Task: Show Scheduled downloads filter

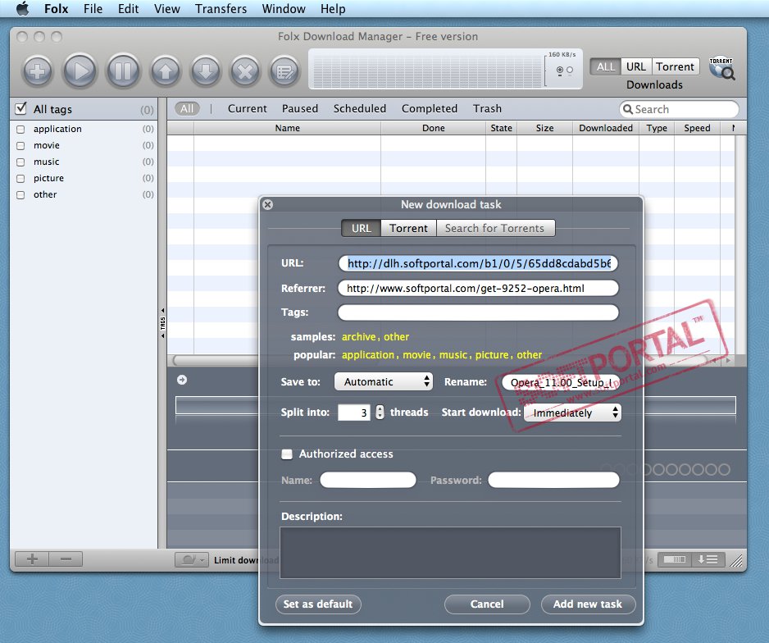Action: pyautogui.click(x=359, y=108)
